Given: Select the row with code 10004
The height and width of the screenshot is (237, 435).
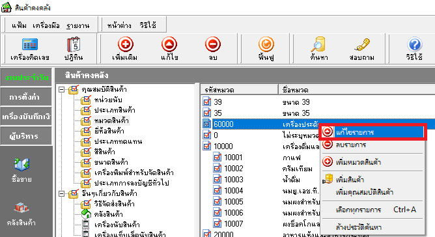Looking at the screenshot, I should pyautogui.click(x=234, y=190).
